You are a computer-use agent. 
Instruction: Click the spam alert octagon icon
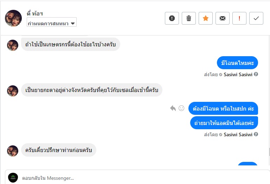(172, 18)
